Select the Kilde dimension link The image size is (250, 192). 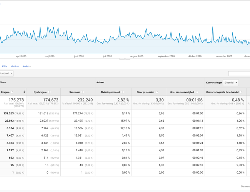(5, 66)
